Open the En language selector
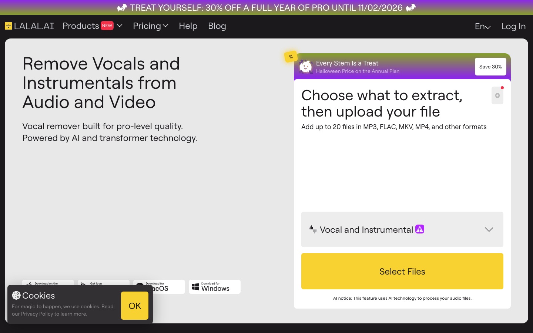 [483, 26]
